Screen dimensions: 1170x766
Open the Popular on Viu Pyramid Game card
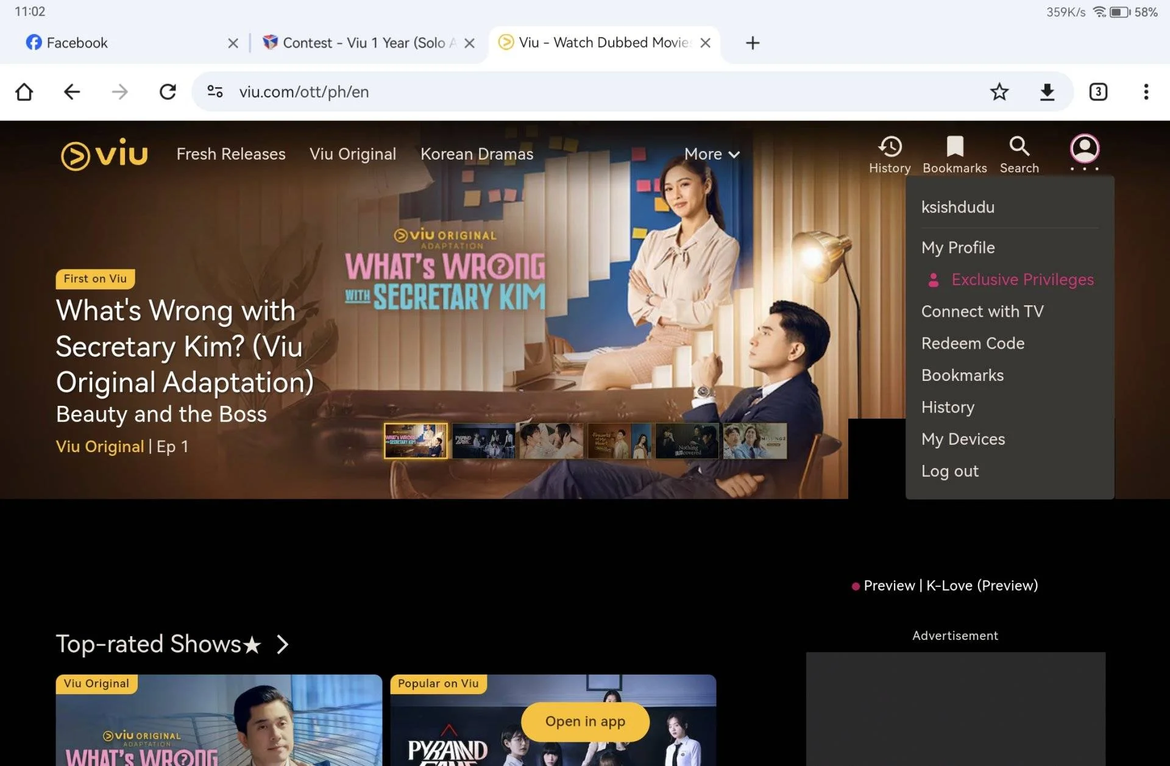(x=553, y=720)
